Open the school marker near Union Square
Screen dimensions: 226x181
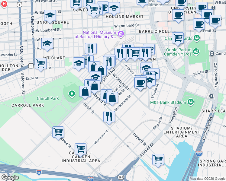(50, 16)
